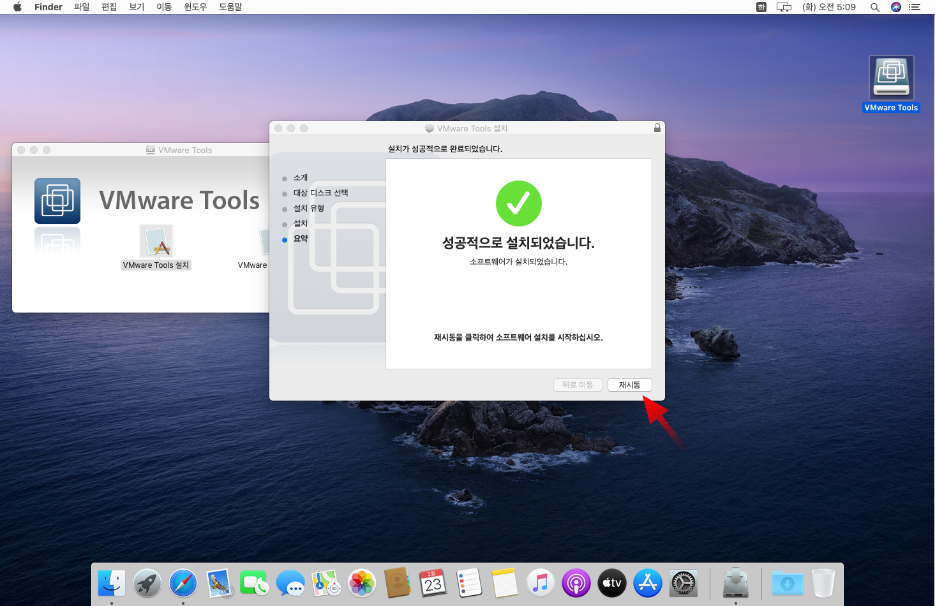
Task: Launch Safari from the Dock
Action: (183, 583)
